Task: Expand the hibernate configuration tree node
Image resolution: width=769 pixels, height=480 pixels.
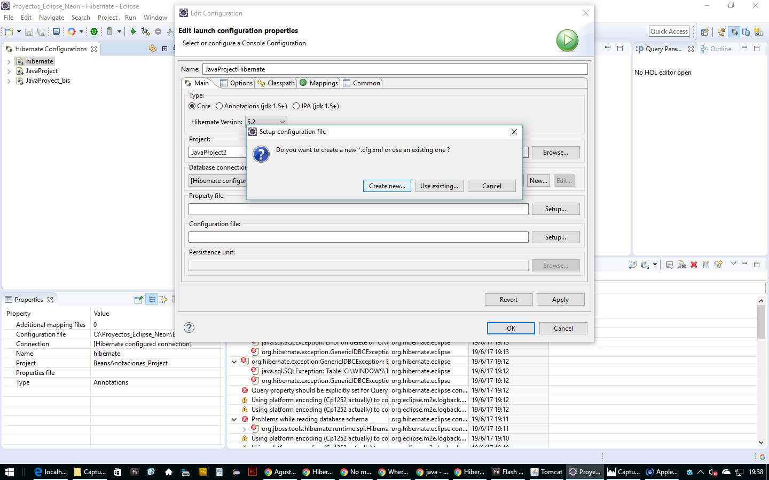Action: tap(9, 62)
